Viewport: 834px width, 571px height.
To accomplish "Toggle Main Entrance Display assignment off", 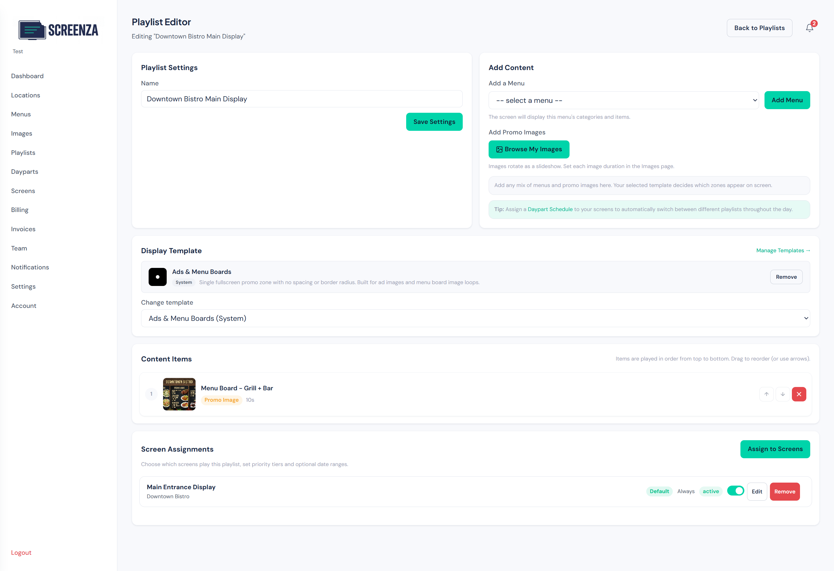I will tap(735, 491).
